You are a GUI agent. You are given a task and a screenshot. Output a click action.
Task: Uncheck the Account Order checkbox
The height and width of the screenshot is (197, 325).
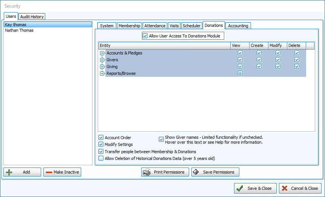coord(101,137)
